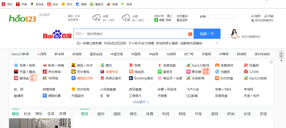Open the 网盘 link
This screenshot has width=286, height=128.
click(x=269, y=16)
